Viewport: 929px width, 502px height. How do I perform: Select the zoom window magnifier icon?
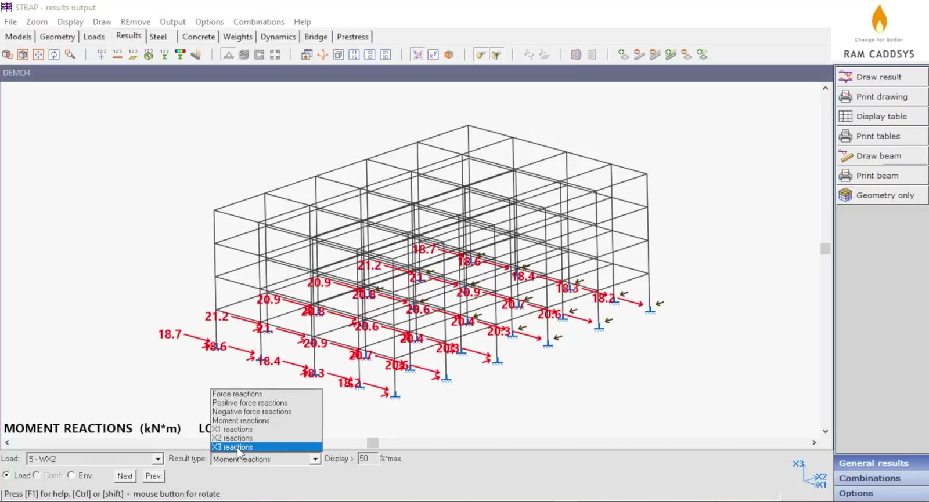70,54
